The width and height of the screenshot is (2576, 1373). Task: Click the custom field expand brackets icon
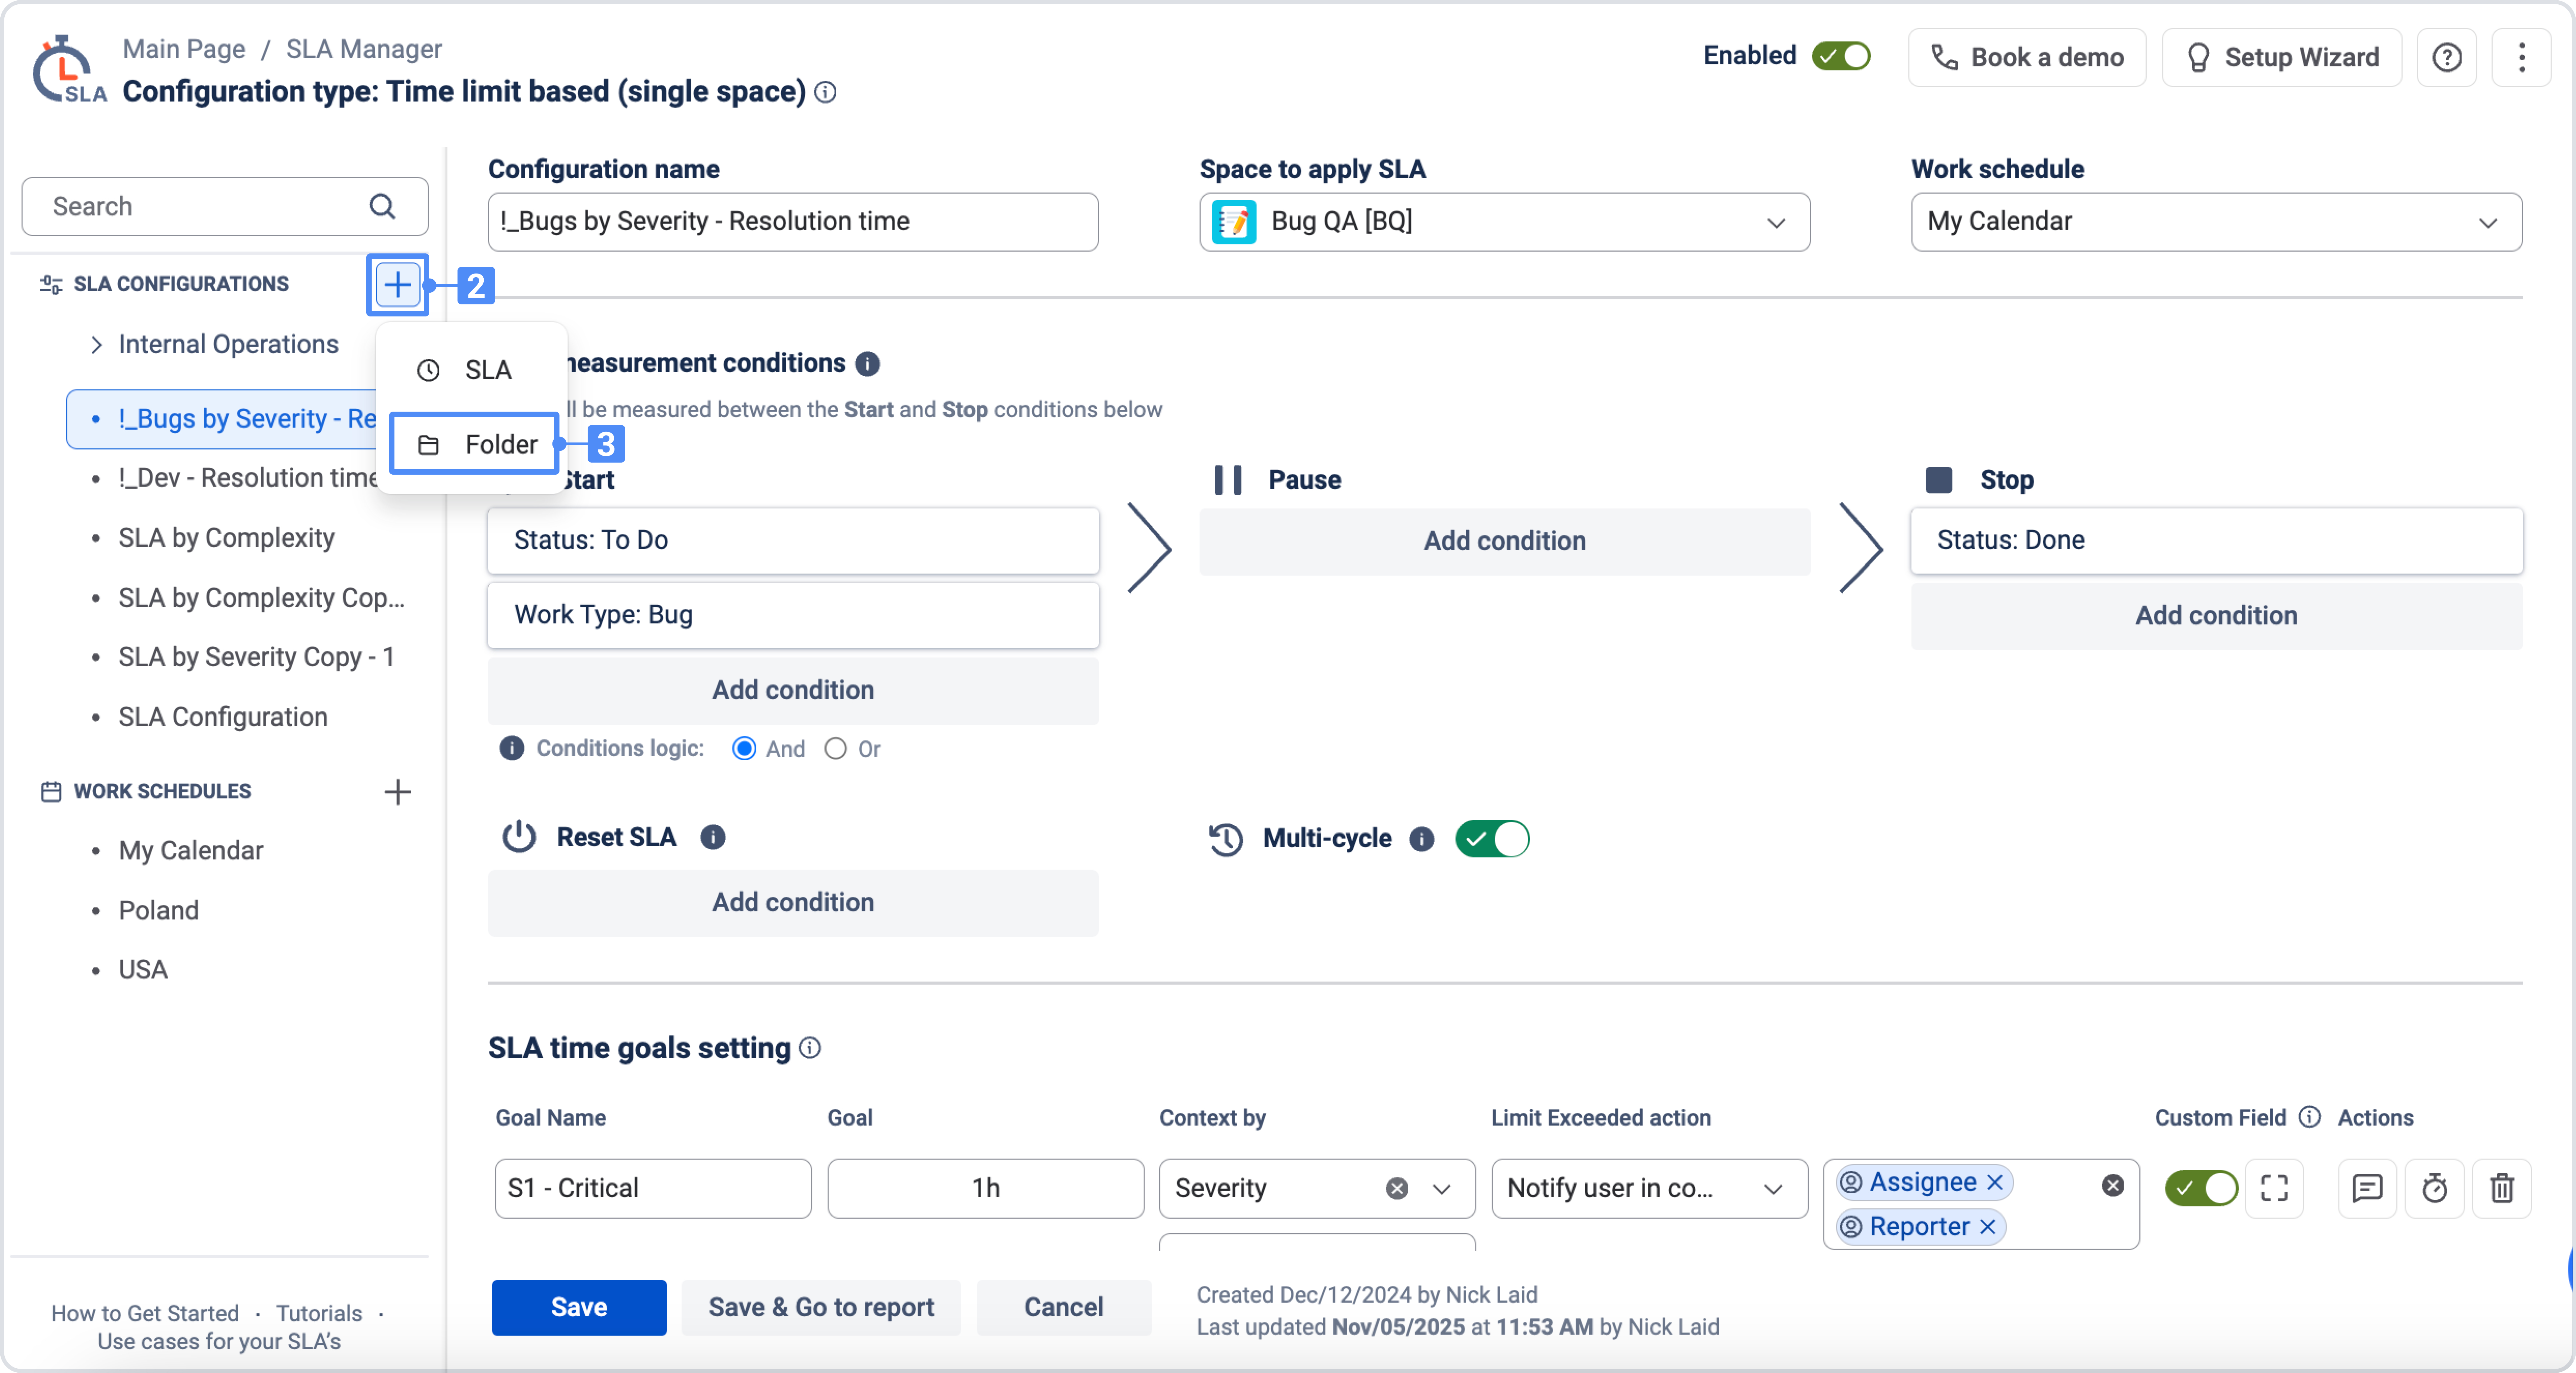click(2274, 1188)
